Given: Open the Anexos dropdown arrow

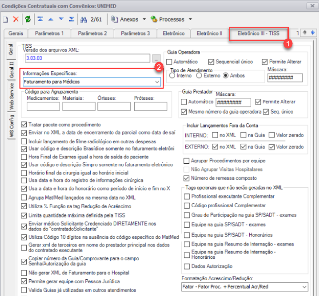Looking at the screenshot, I should point(144,19).
